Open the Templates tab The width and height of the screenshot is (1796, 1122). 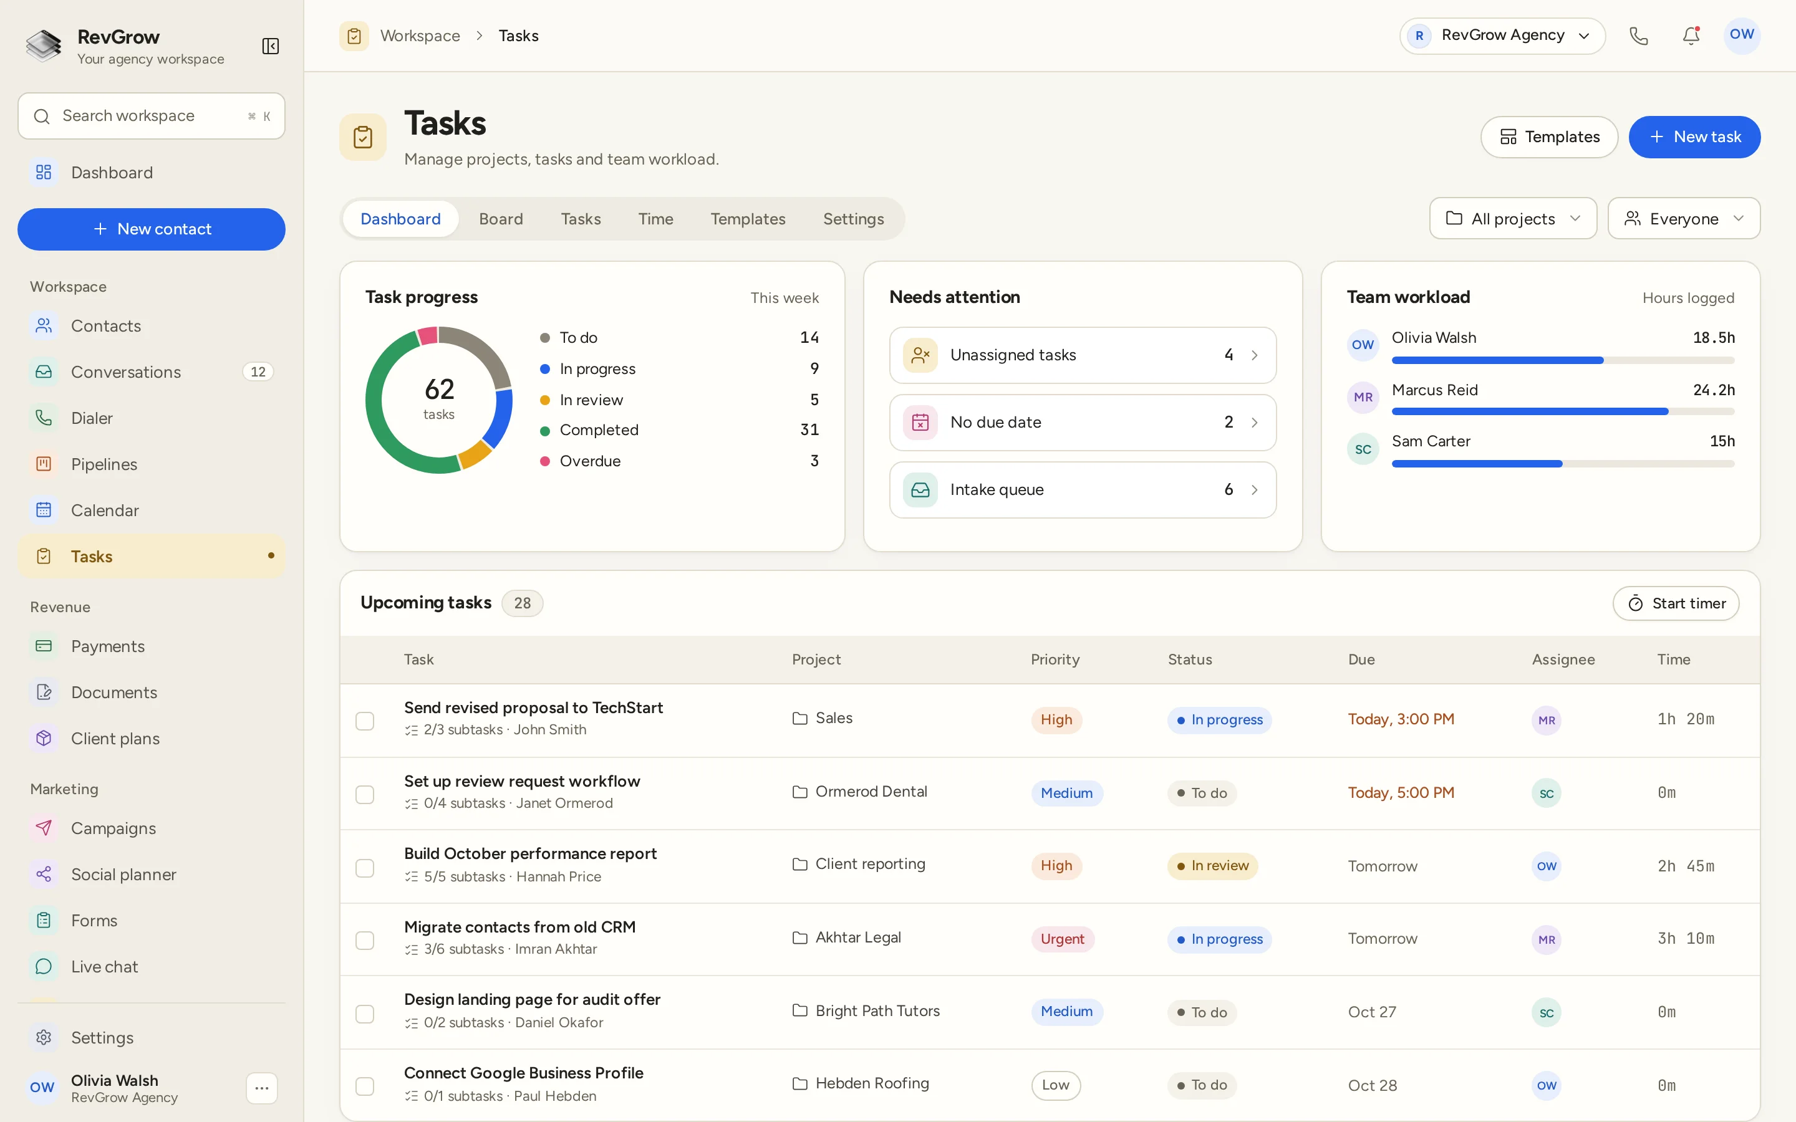tap(747, 219)
